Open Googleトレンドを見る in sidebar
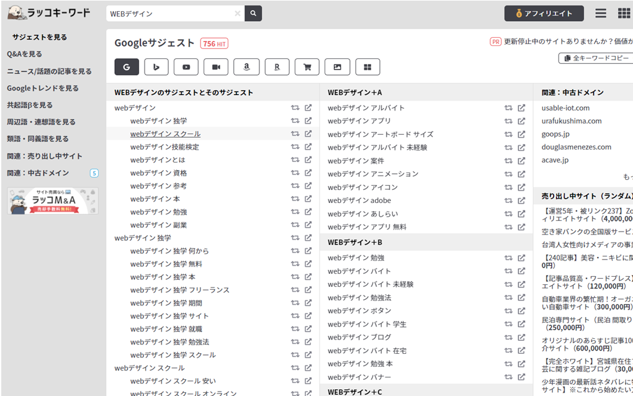 coord(43,88)
